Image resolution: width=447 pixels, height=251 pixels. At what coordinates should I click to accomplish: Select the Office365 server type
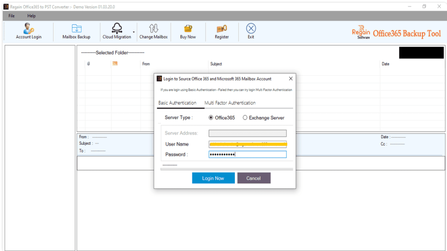click(x=211, y=118)
